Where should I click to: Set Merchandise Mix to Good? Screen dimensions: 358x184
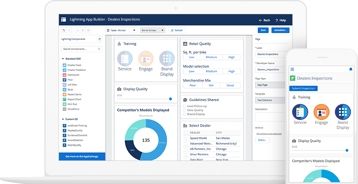tap(230, 85)
